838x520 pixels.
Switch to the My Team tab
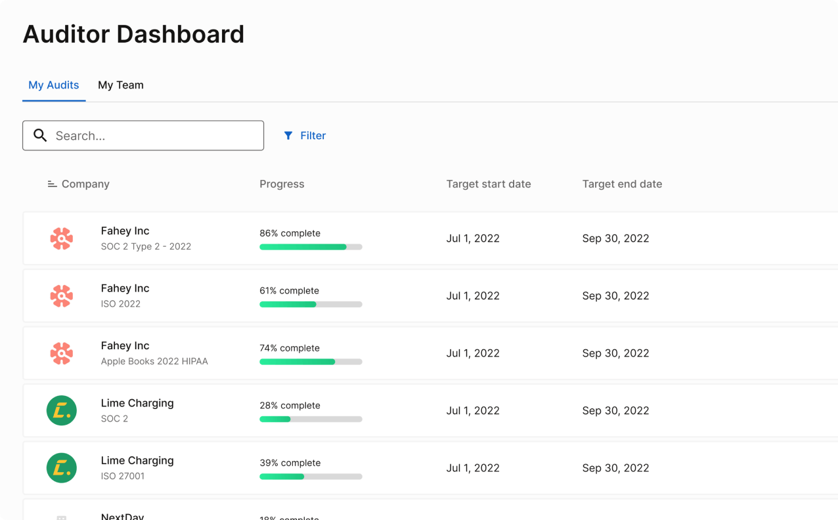point(121,85)
